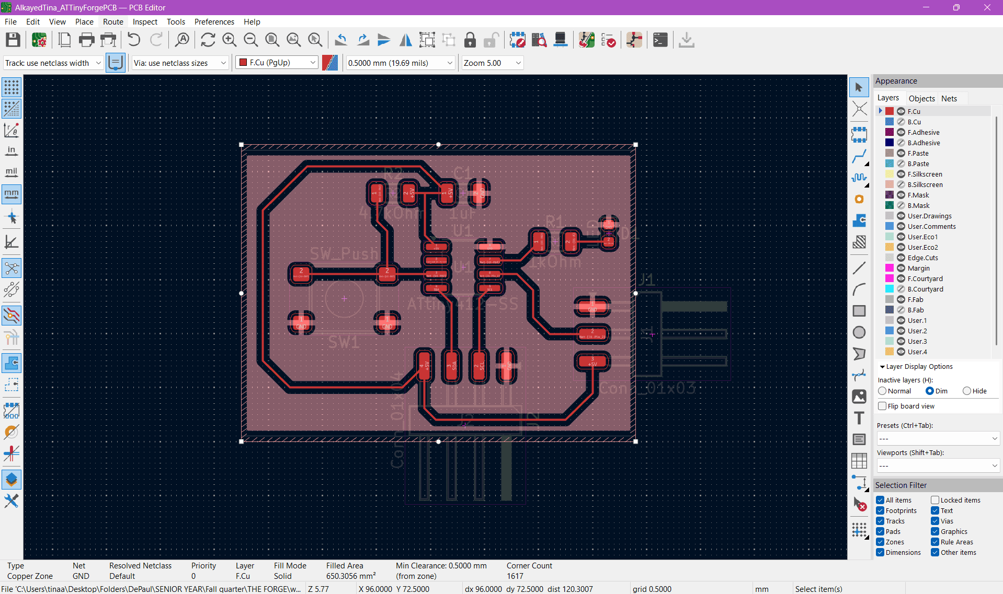Click the Undo button
This screenshot has height=594, width=1003.
click(x=133, y=40)
